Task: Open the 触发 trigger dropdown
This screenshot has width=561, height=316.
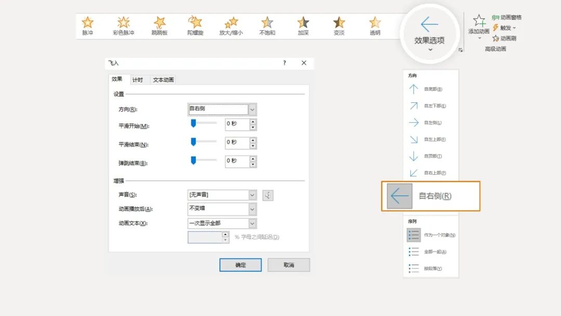Action: pos(504,28)
